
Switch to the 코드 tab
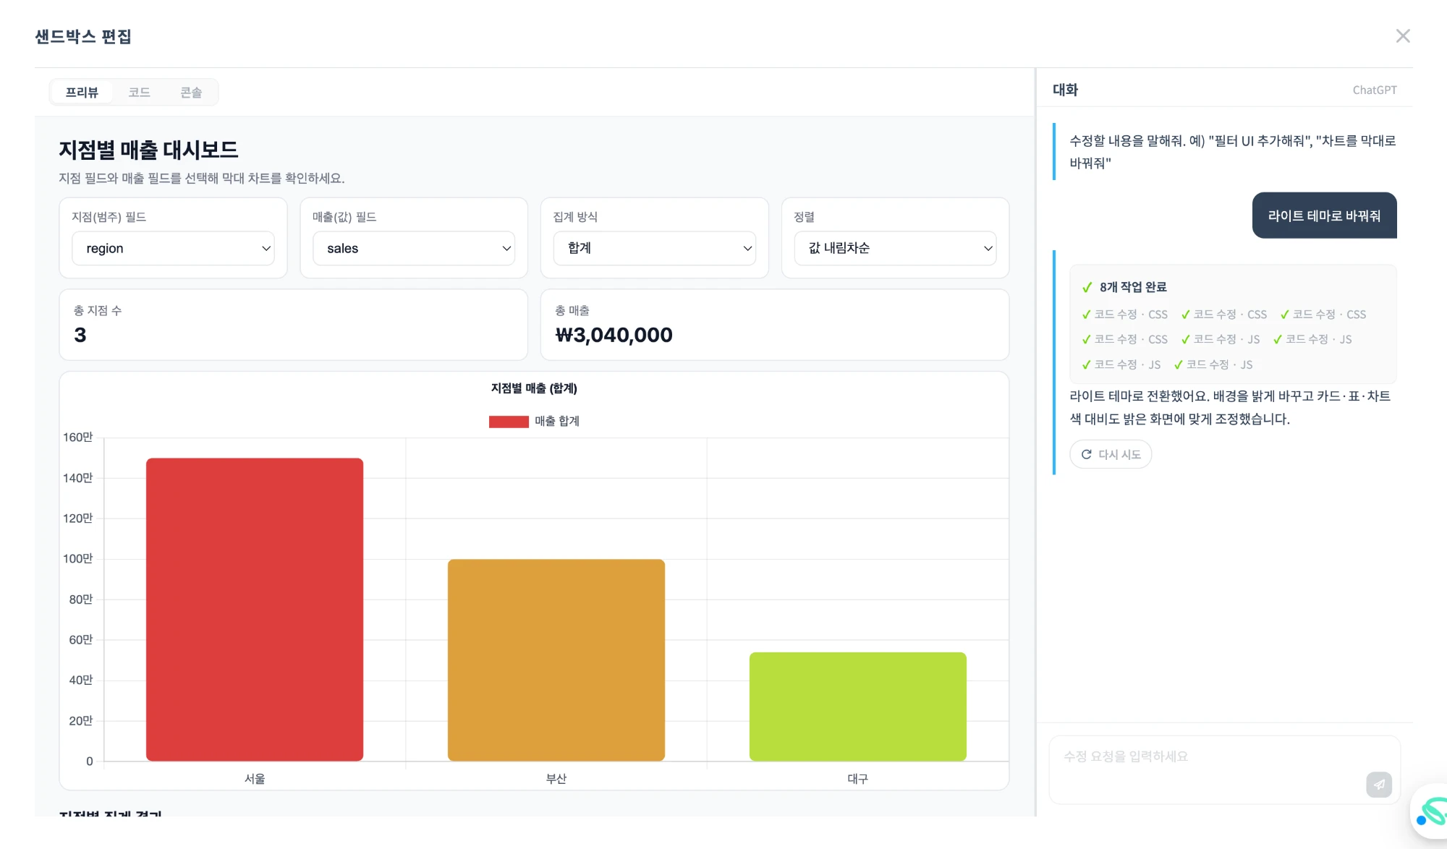139,93
